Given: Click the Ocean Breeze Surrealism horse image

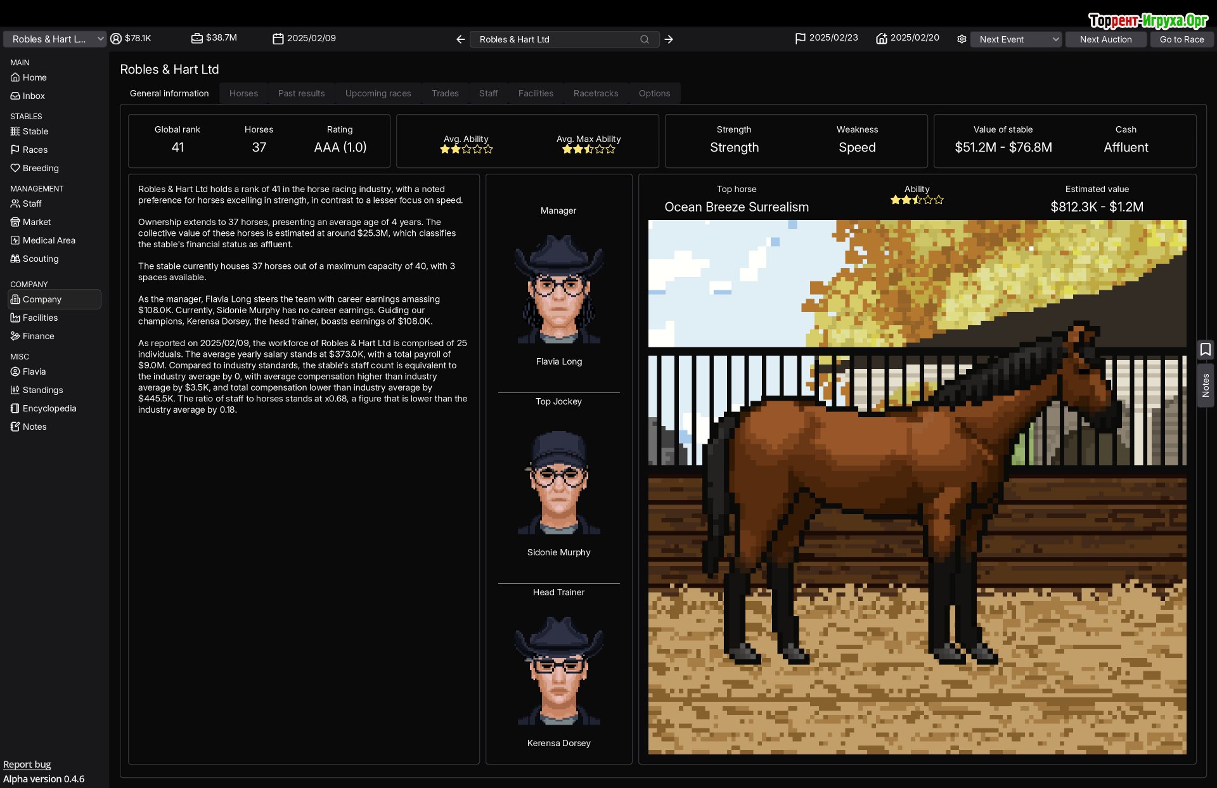Looking at the screenshot, I should tap(917, 487).
